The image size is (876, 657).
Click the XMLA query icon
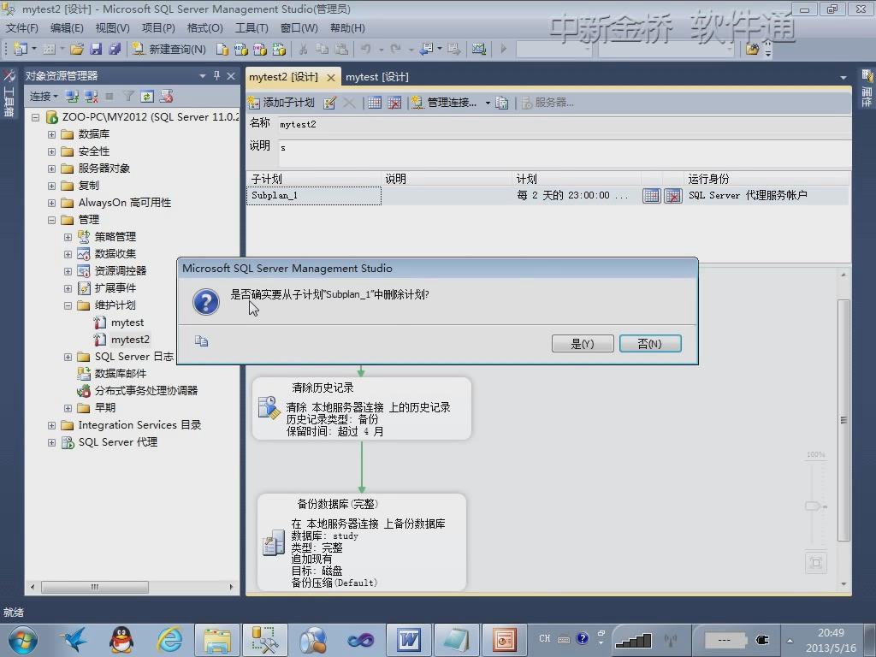point(279,49)
